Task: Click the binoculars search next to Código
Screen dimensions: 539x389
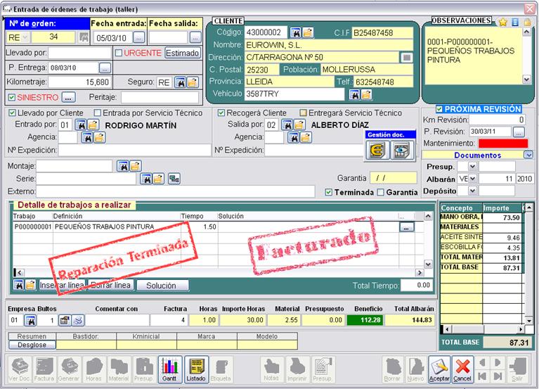Action: click(x=296, y=32)
